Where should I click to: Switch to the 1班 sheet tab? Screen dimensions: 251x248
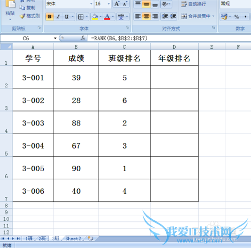point(29,238)
